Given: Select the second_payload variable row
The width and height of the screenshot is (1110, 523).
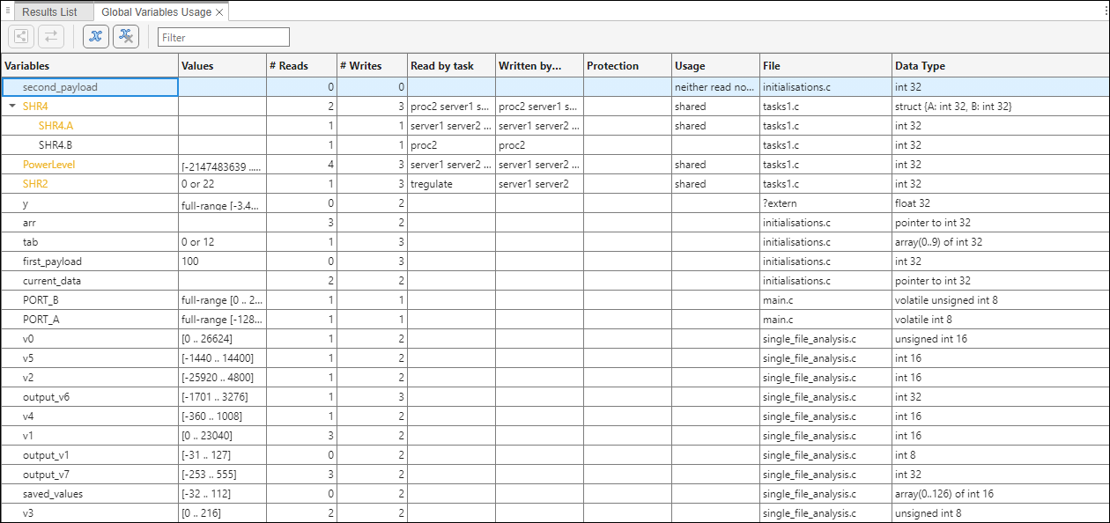Looking at the screenshot, I should click(x=60, y=87).
